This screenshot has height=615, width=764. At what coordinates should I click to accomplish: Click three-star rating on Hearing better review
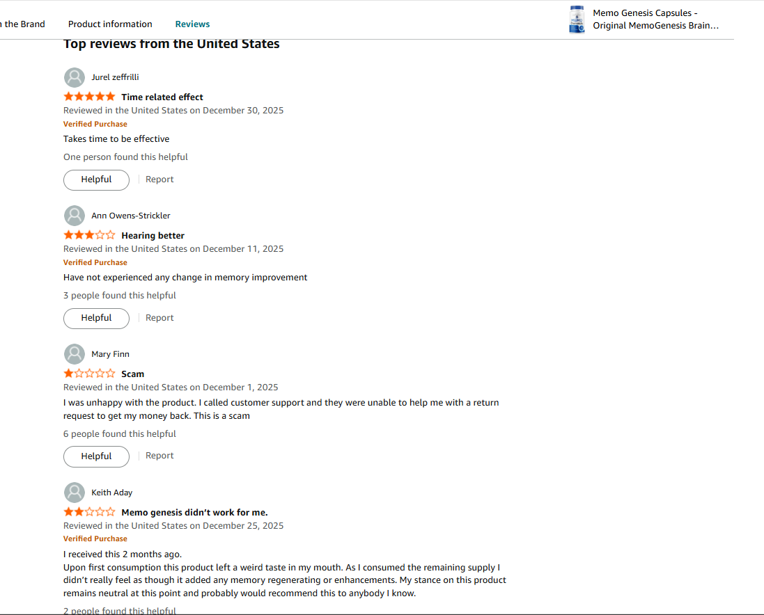(x=89, y=235)
